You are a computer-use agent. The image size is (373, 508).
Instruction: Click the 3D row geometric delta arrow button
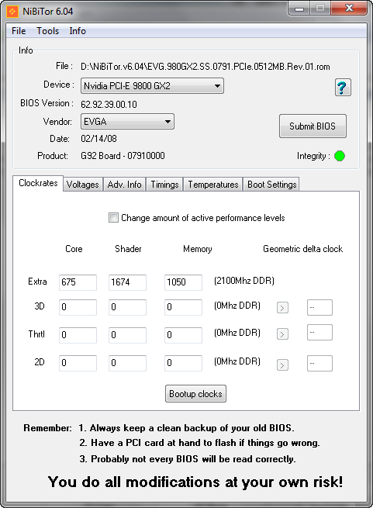(282, 307)
